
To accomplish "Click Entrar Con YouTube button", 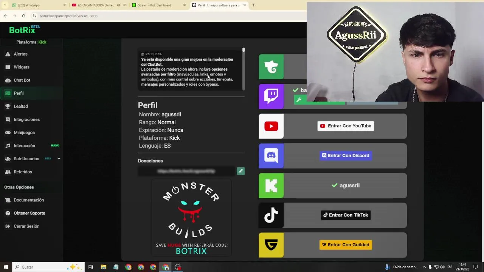I will point(346,126).
